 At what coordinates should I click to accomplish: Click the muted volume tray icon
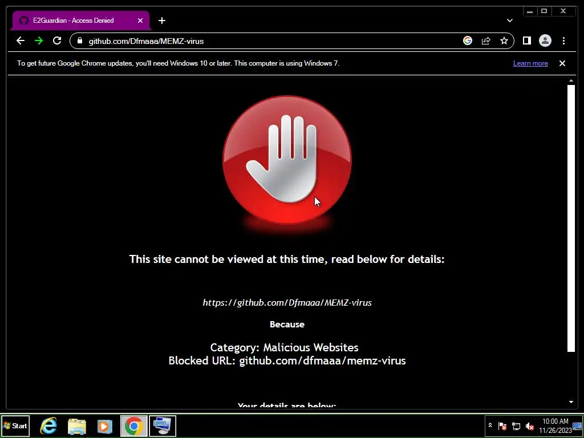tap(529, 425)
